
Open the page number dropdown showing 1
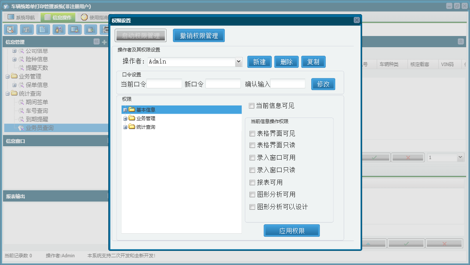(461, 157)
